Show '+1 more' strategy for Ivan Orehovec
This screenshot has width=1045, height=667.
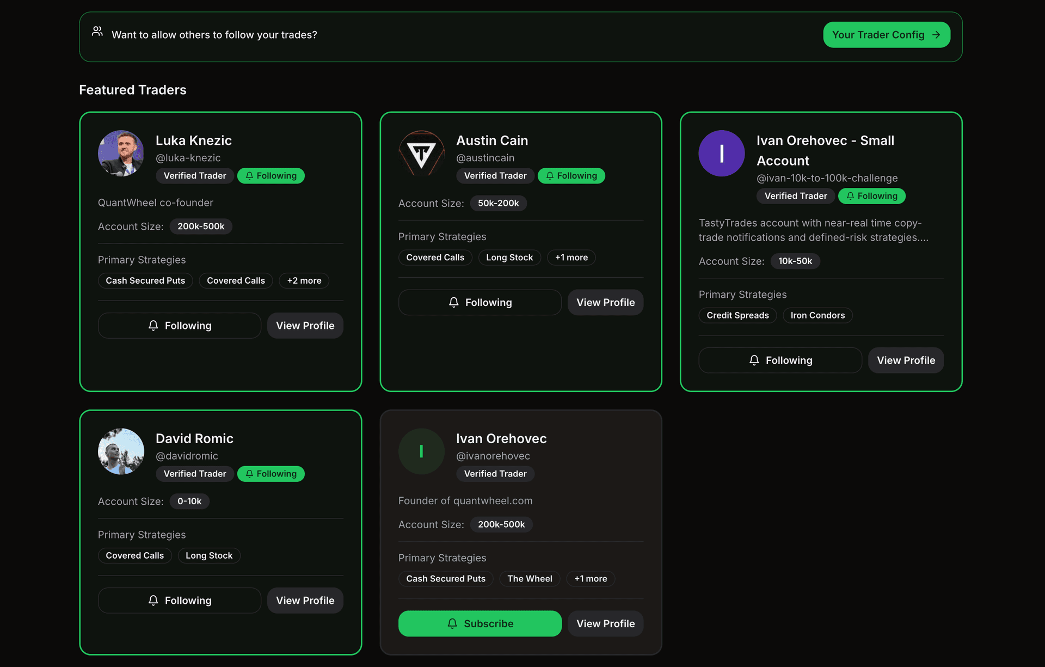click(590, 578)
